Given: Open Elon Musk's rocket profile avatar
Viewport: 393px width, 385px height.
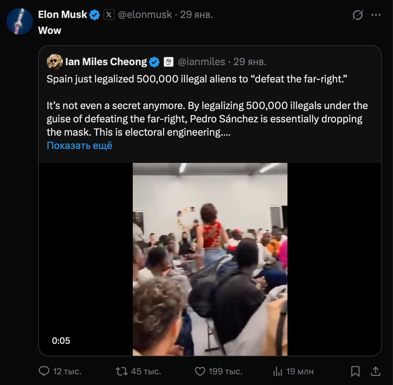Looking at the screenshot, I should 20,22.
